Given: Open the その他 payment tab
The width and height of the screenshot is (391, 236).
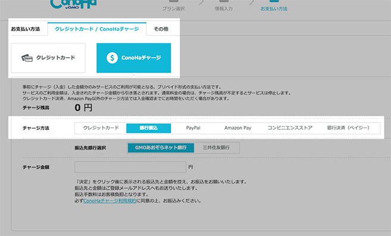Looking at the screenshot, I should pos(161,29).
